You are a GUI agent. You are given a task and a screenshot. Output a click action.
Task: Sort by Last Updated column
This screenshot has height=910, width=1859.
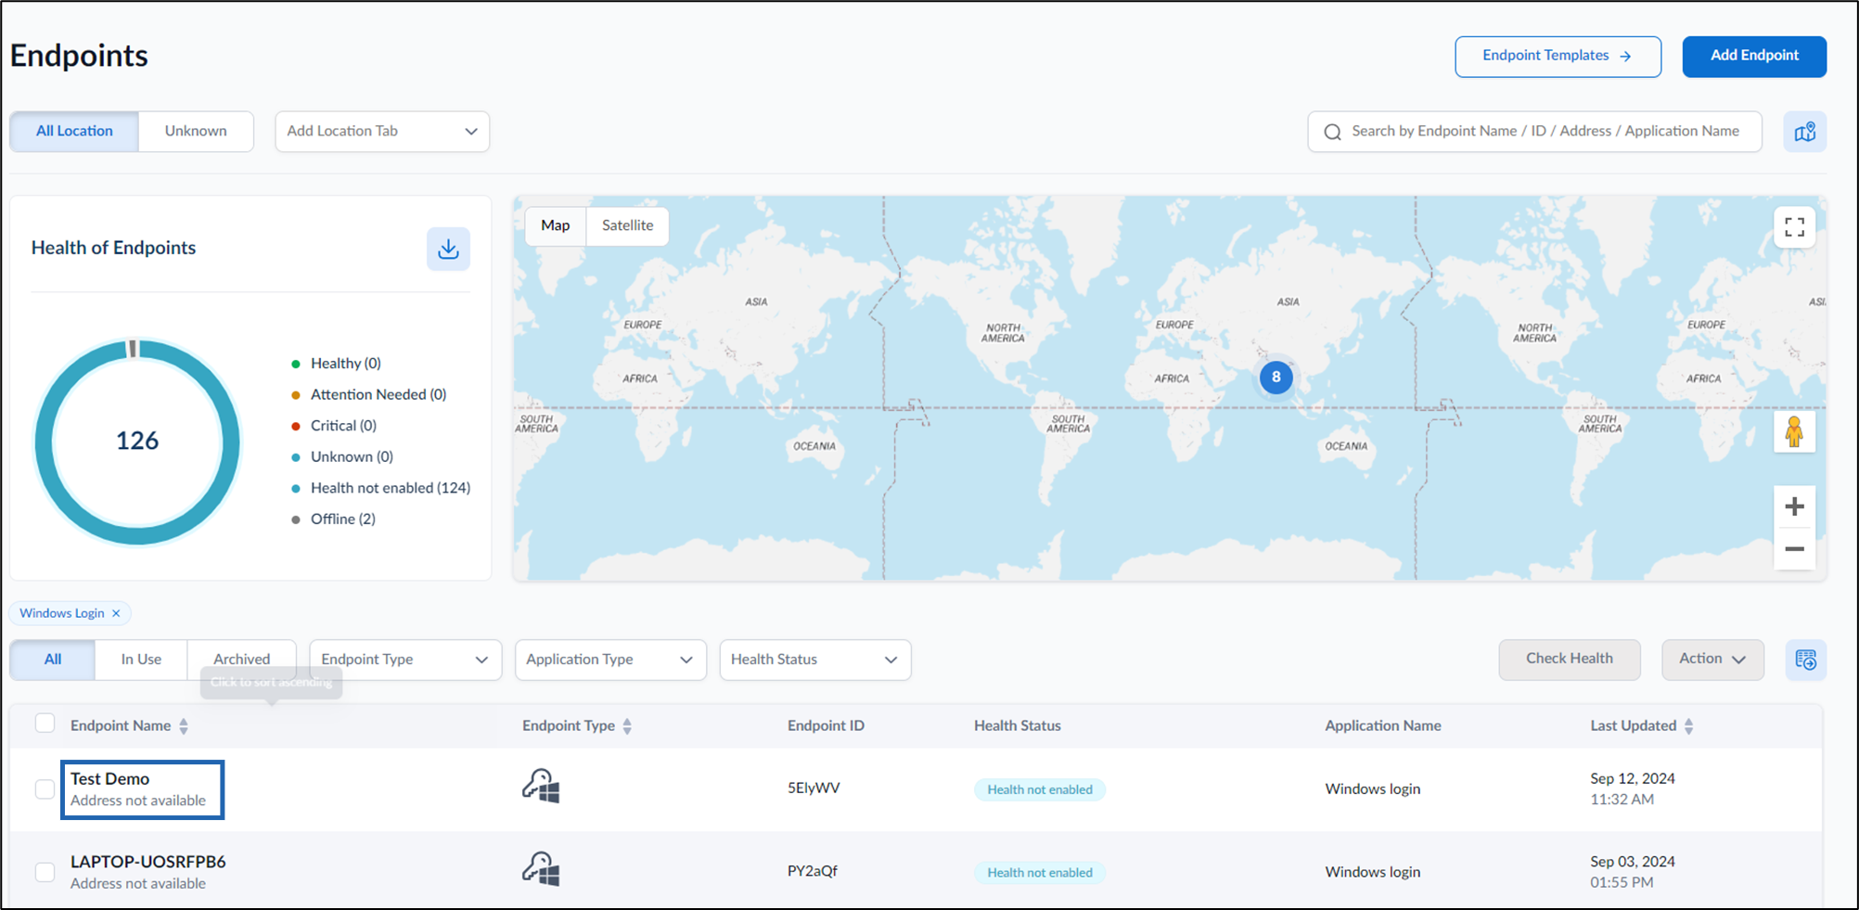[x=1688, y=726]
